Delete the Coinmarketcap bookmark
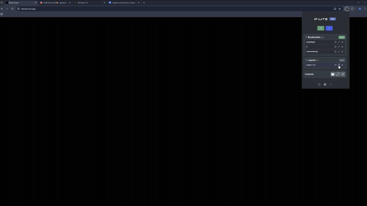 pos(342,52)
